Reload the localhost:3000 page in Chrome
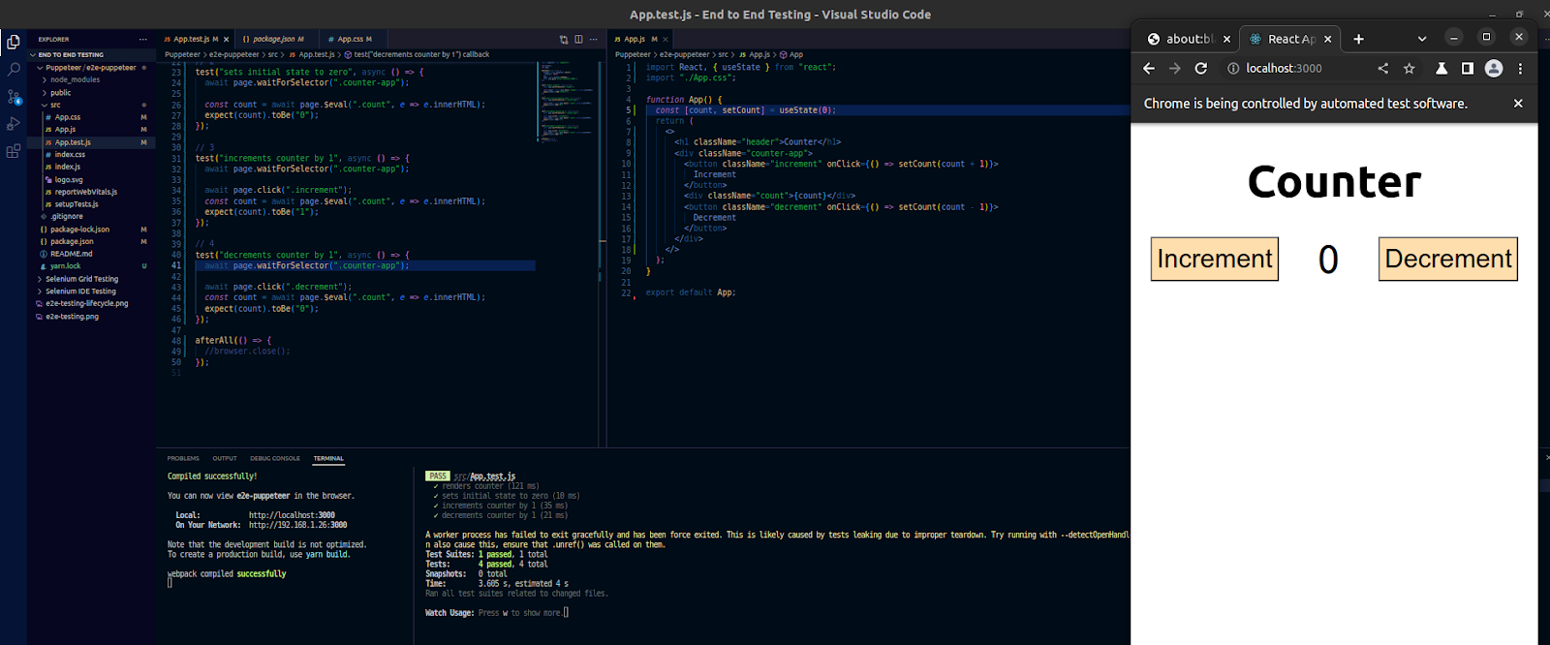This screenshot has width=1550, height=645. pyautogui.click(x=1201, y=69)
